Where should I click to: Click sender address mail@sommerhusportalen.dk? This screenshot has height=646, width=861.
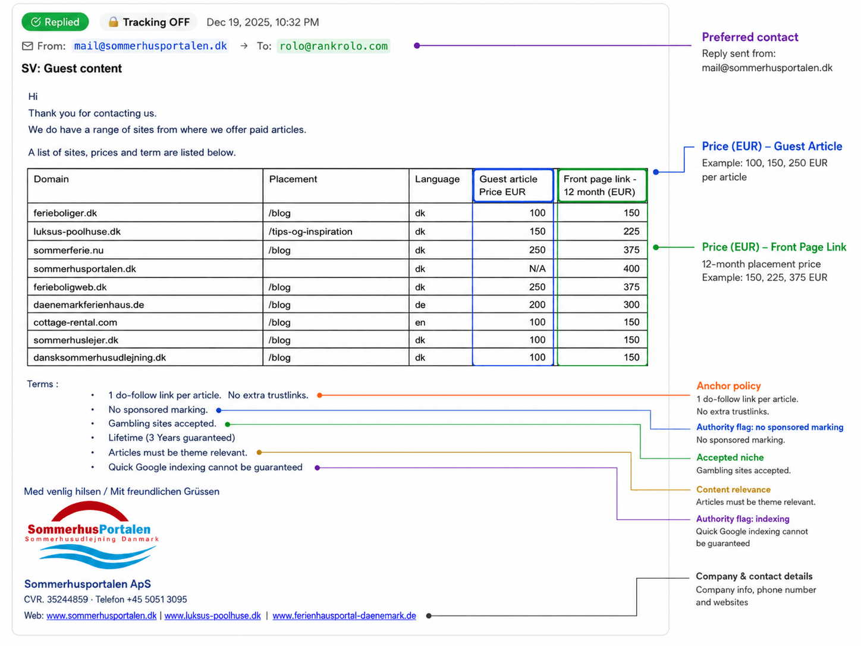[x=150, y=46]
